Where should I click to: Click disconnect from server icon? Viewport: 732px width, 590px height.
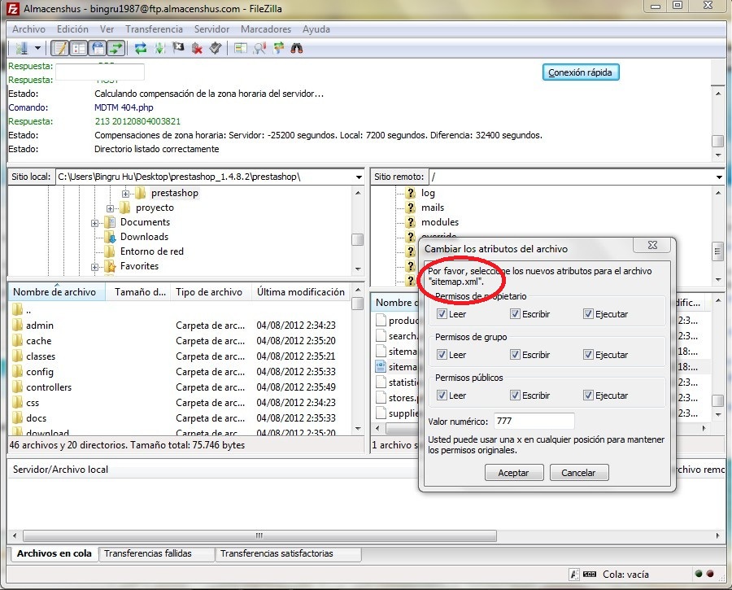point(197,48)
